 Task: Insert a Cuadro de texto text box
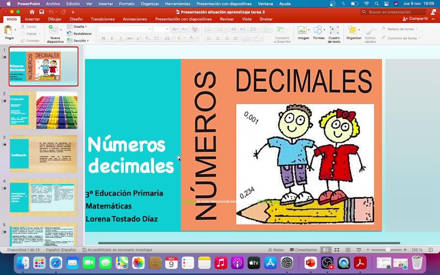(334, 34)
